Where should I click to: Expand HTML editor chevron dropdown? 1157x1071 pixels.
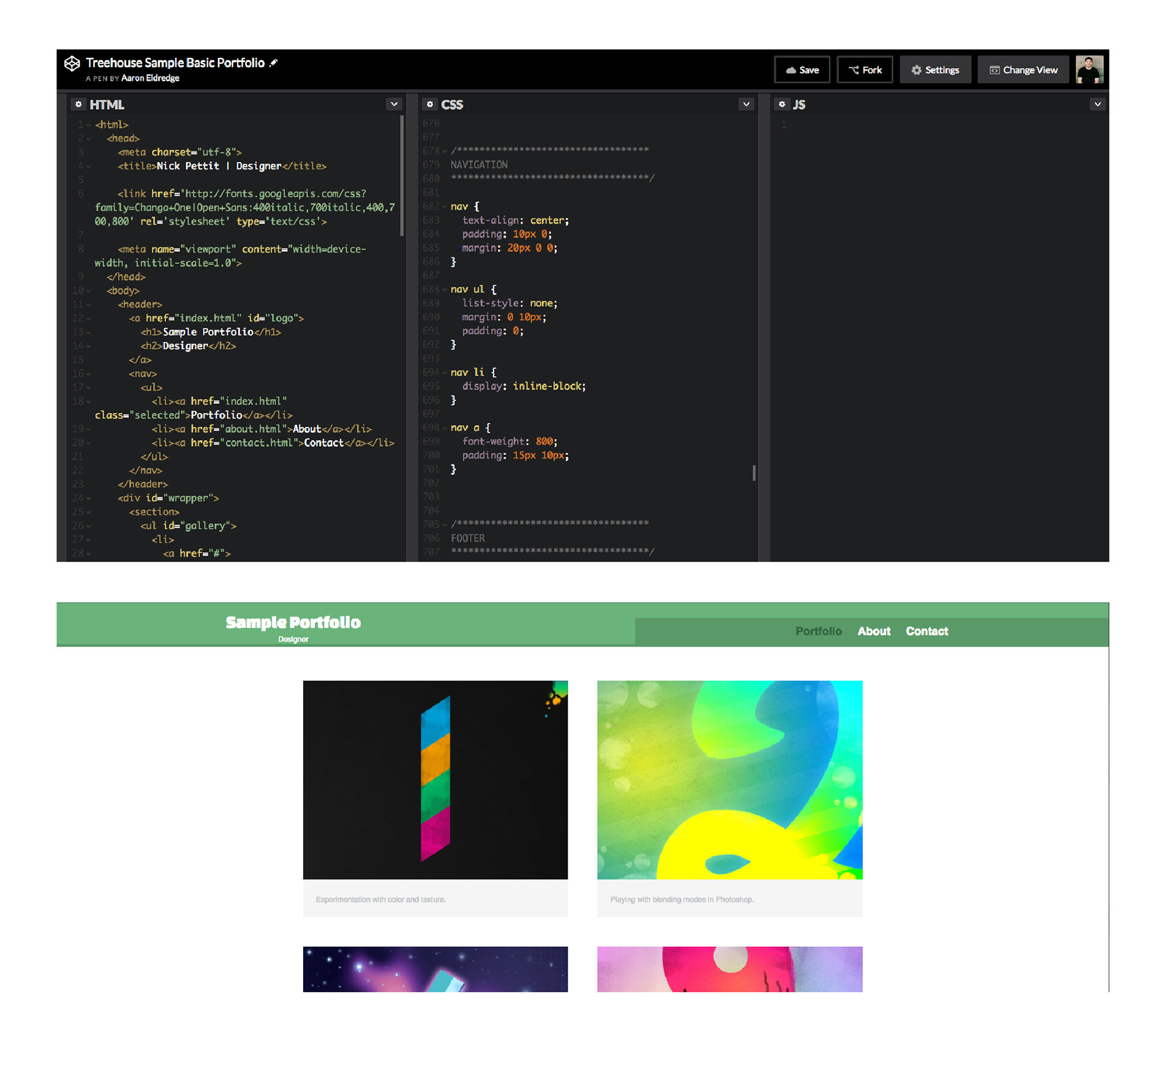tap(394, 104)
